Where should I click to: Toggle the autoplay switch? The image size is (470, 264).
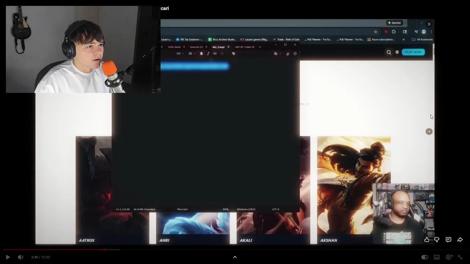(425, 257)
